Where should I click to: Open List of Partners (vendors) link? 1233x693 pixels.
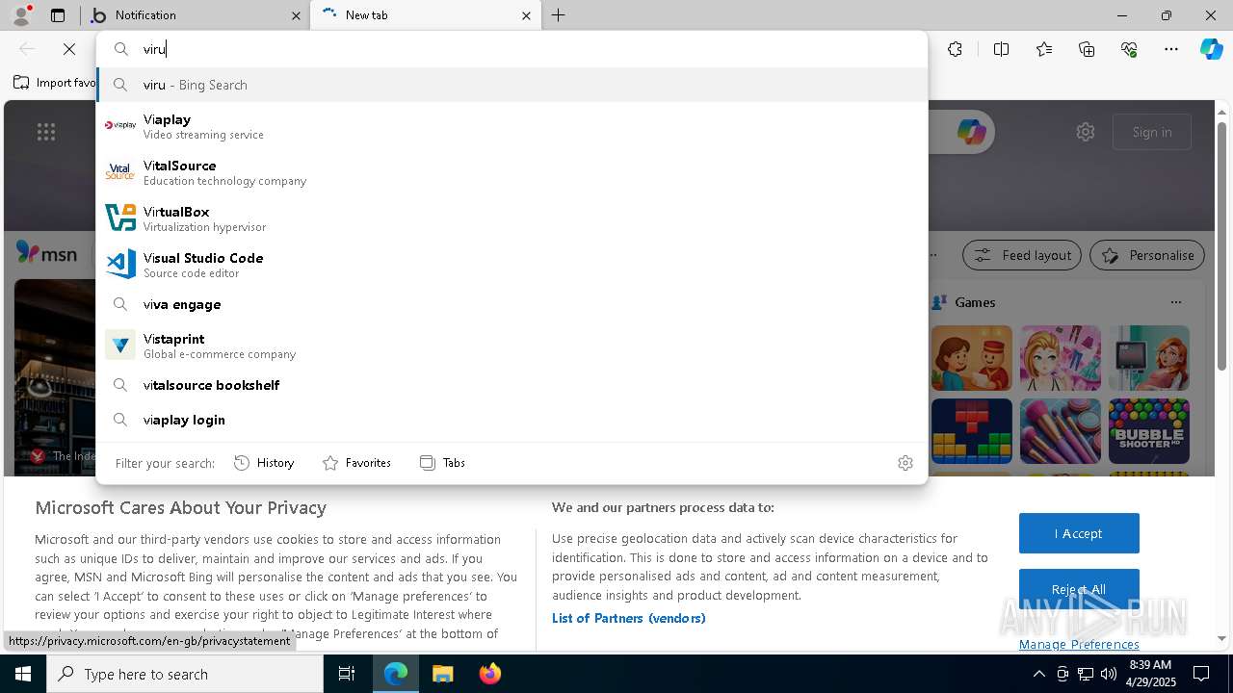629,618
